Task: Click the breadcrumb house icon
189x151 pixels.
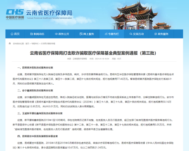Action: pos(10,43)
